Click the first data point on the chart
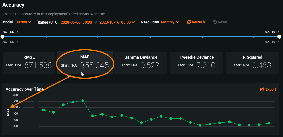 (44, 110)
